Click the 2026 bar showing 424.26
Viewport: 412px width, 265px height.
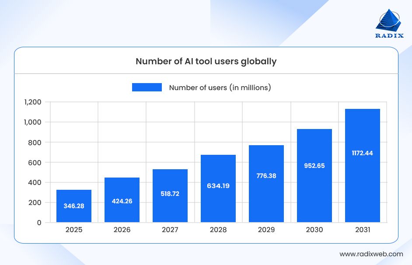coord(122,199)
